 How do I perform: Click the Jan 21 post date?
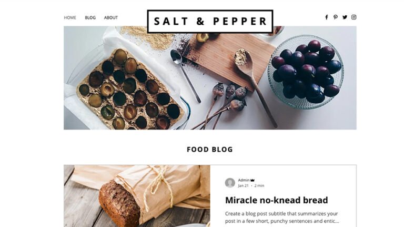coord(243,185)
